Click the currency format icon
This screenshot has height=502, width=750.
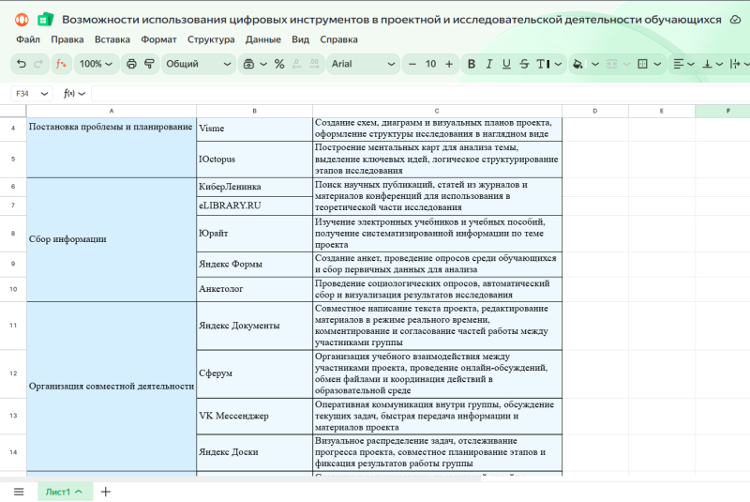tap(248, 64)
